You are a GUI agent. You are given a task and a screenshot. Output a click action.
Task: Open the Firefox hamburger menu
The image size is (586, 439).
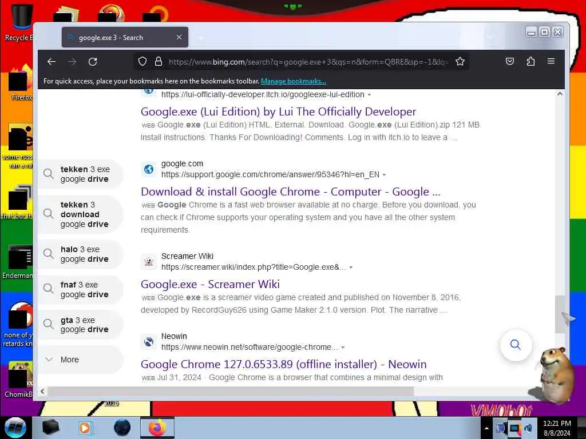click(551, 61)
